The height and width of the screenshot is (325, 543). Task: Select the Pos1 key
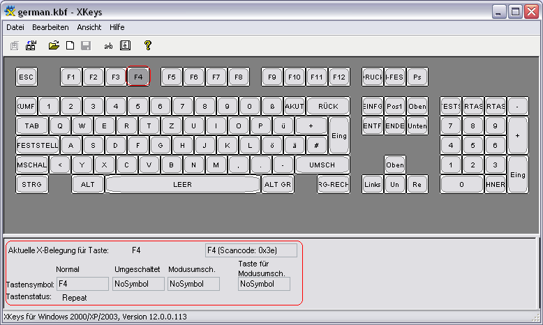[395, 106]
